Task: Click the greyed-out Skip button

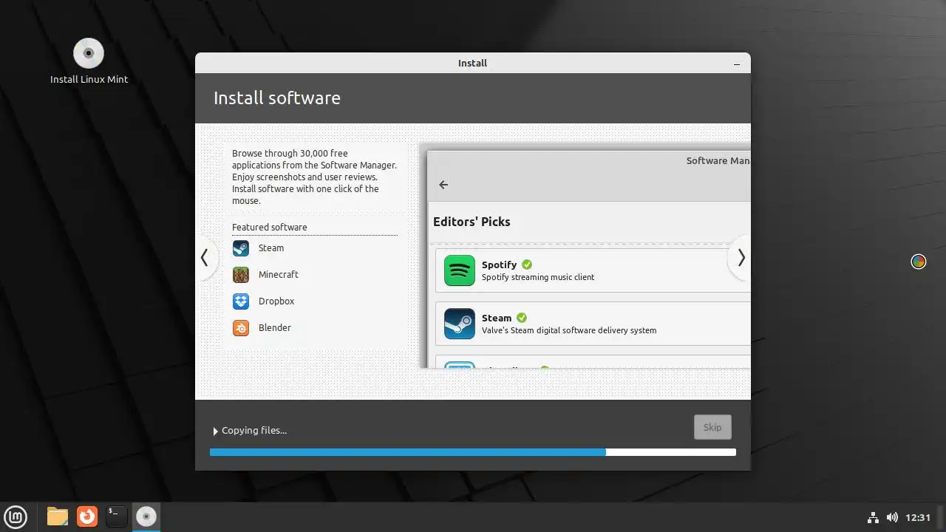Action: click(712, 427)
